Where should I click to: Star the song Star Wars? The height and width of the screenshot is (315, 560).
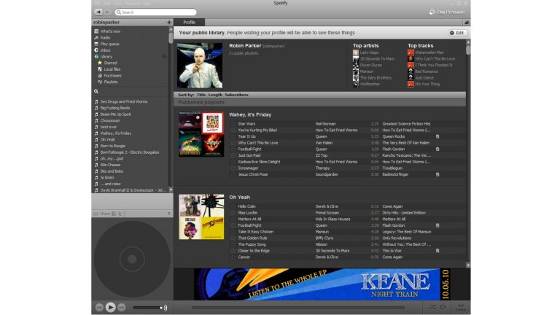(233, 124)
